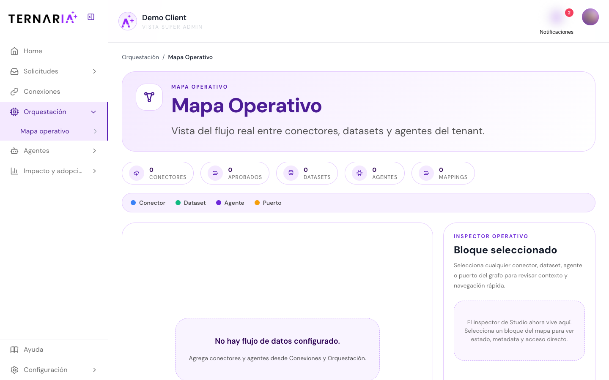The height and width of the screenshot is (380, 609).
Task: Click the Mappings stat pill
Action: click(443, 173)
